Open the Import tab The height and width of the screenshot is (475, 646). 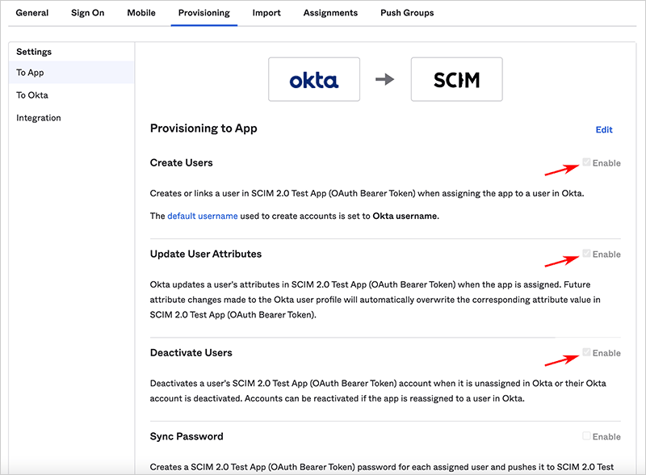tap(266, 13)
